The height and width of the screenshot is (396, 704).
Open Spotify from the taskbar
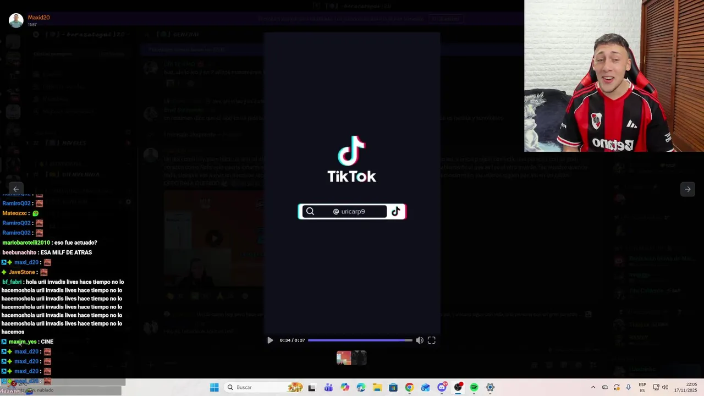pos(474,387)
